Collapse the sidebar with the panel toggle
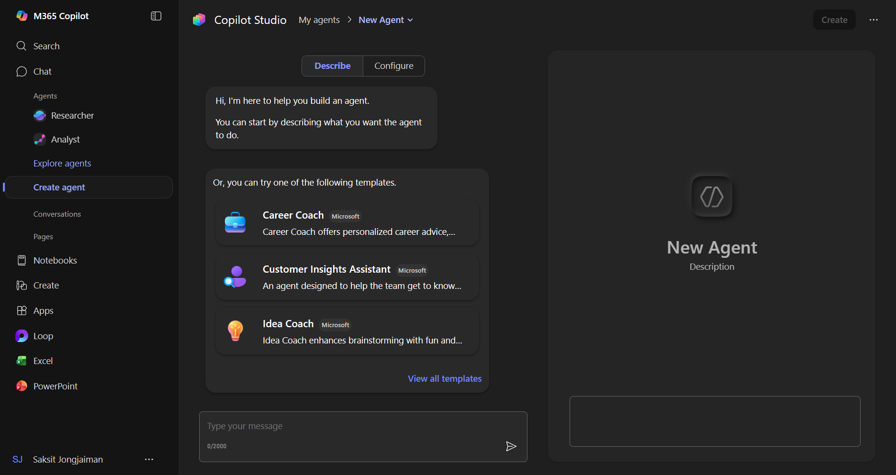896x475 pixels. pos(156,16)
